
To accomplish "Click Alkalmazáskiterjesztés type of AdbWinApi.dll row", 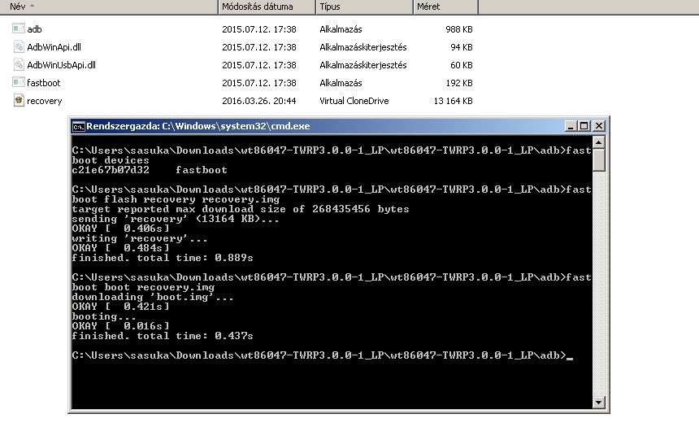I will [363, 47].
